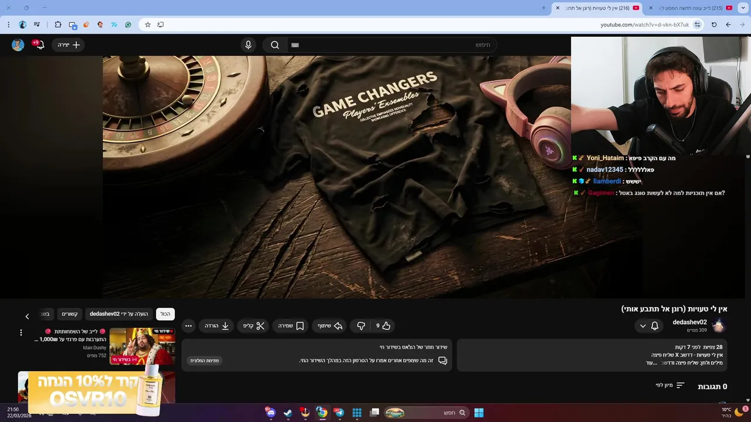The width and height of the screenshot is (751, 422).
Task: Open Telegram from the taskbar
Action: (339, 413)
